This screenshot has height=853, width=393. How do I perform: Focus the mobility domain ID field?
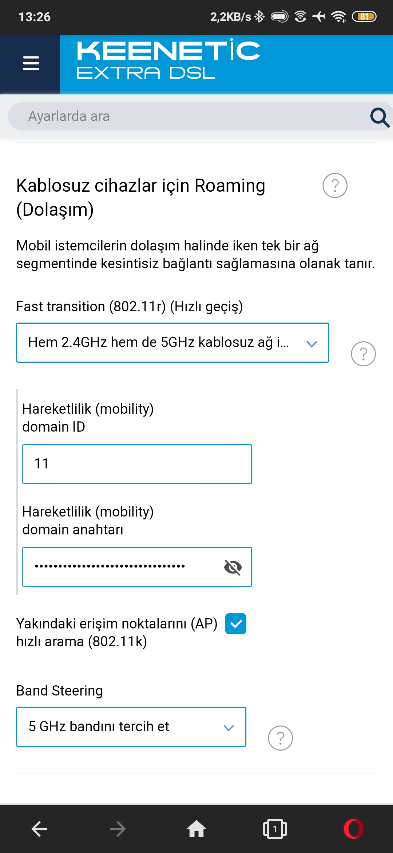[137, 464]
